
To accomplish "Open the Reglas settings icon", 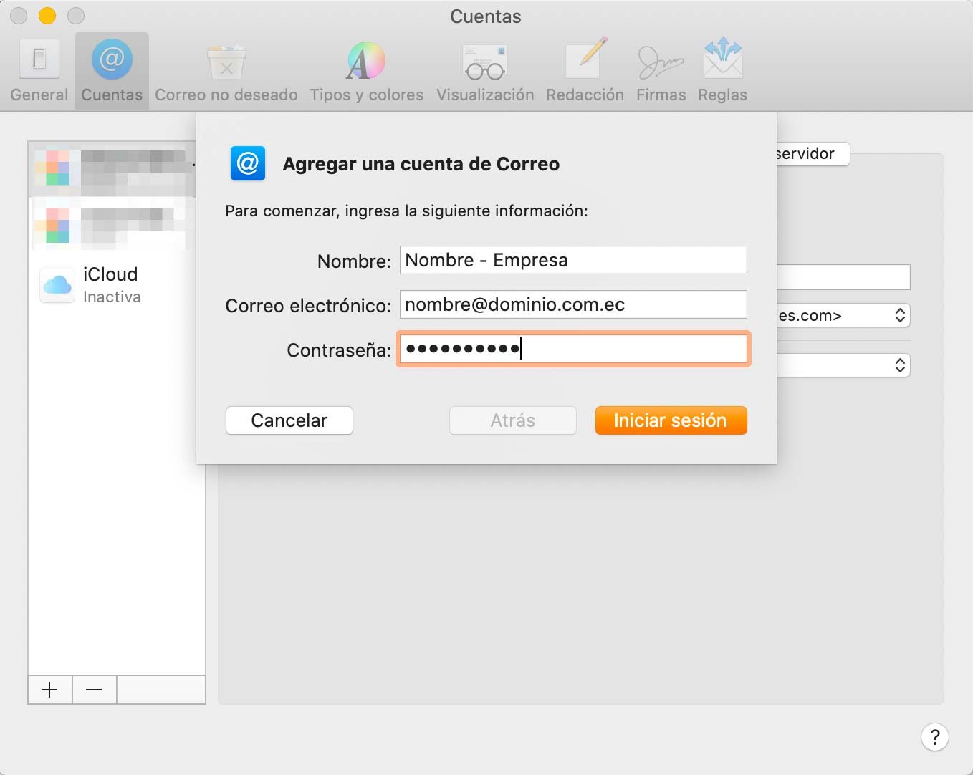I will click(x=722, y=69).
